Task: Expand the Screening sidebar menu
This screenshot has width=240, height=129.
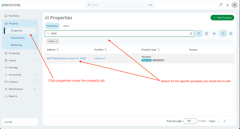Action: 20,53
